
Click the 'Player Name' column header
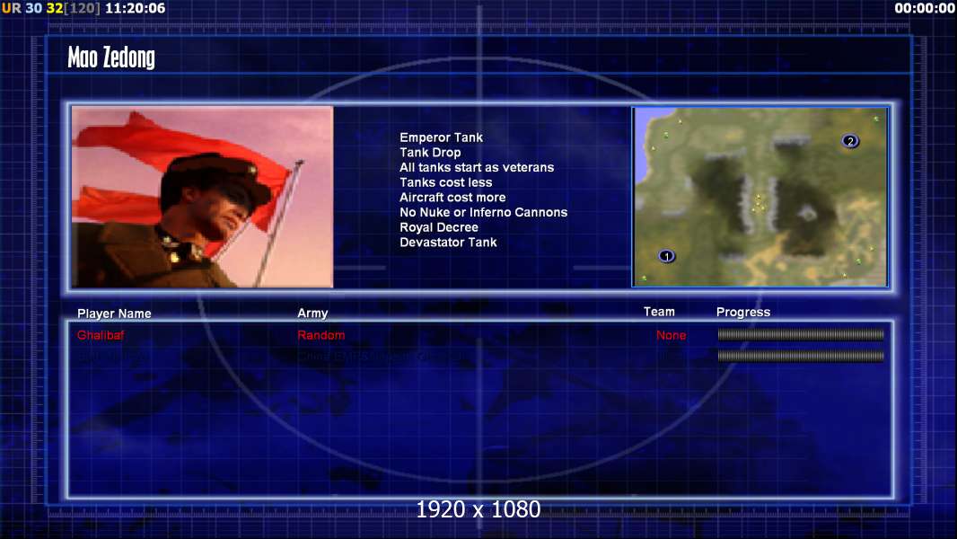(114, 314)
